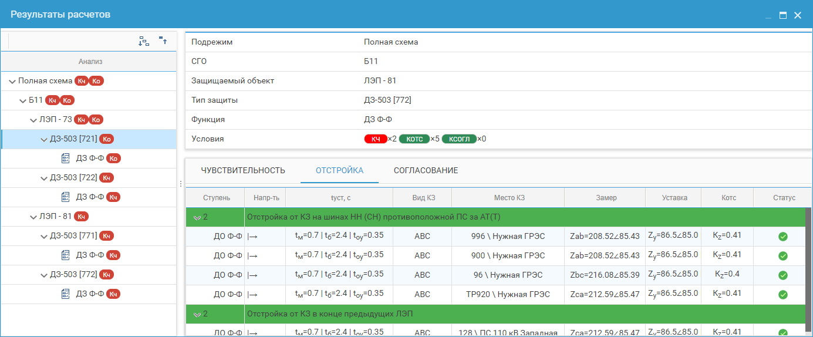The height and width of the screenshot is (337, 813).
Task: Click document icon of ДЗ Ф-Ф under ДЗ-503 [772]
Action: (x=66, y=294)
